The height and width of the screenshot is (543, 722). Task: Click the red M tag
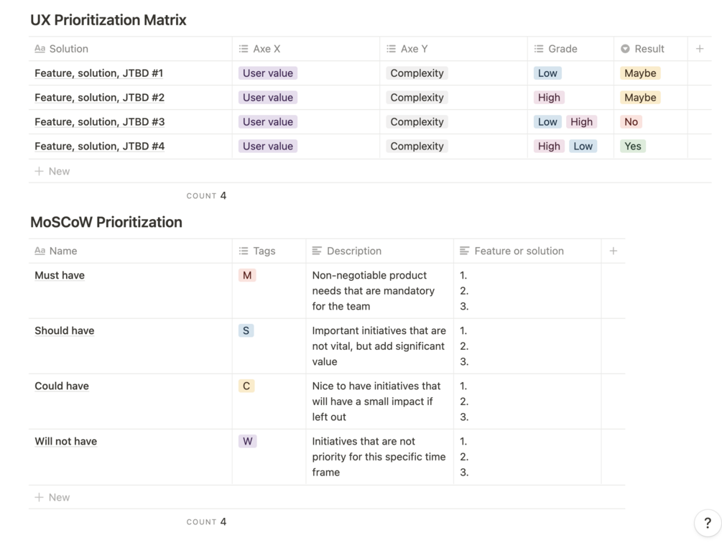(x=247, y=275)
